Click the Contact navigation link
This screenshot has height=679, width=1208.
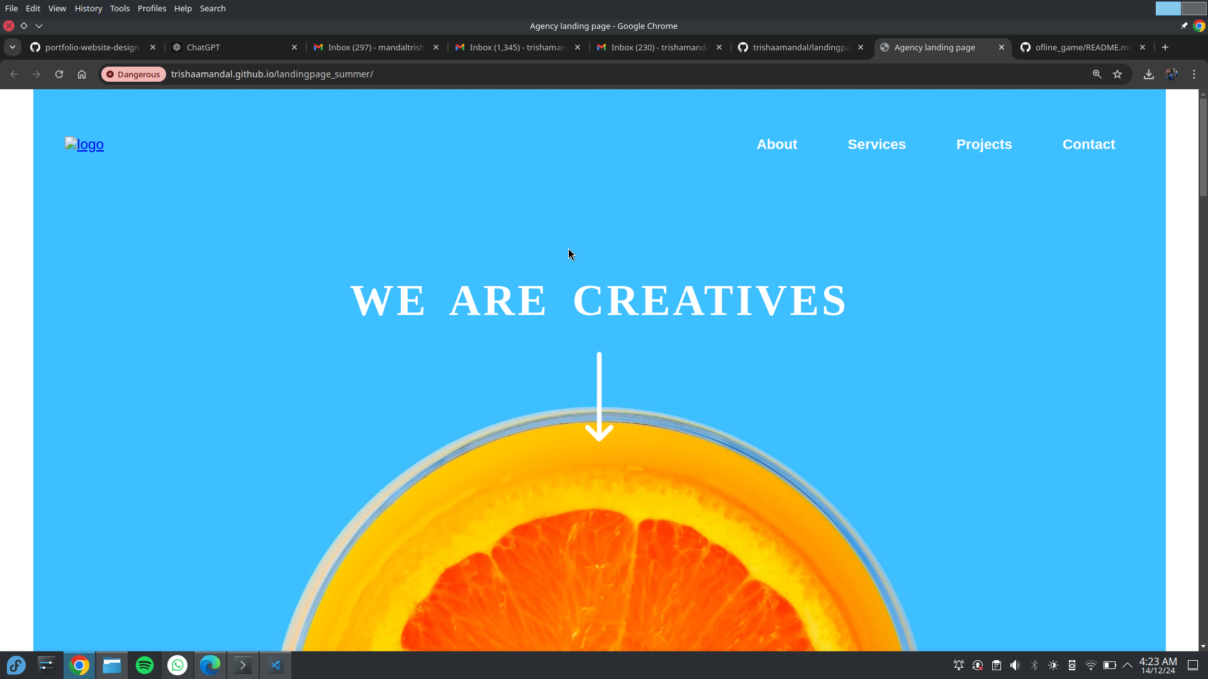click(x=1088, y=145)
